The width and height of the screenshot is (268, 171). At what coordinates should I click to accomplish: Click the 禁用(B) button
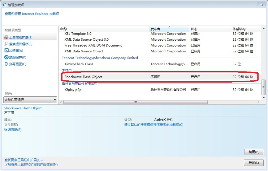point(254,152)
